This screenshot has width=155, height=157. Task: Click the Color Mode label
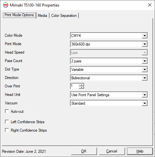[x=13, y=35]
